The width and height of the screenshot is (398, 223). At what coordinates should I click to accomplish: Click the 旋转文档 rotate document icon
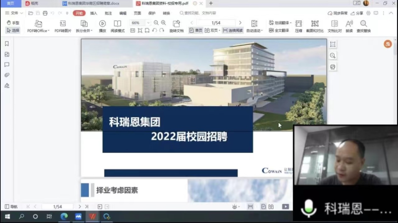pos(176,24)
